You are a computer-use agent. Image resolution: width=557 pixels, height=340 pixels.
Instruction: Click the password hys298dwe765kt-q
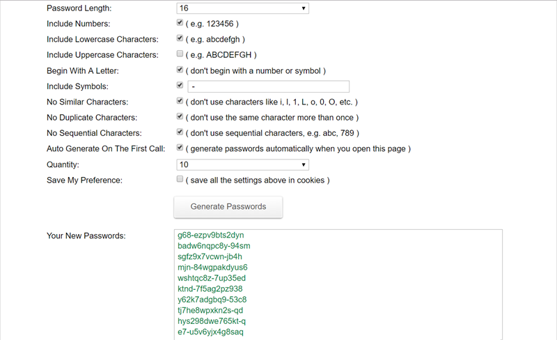212,321
